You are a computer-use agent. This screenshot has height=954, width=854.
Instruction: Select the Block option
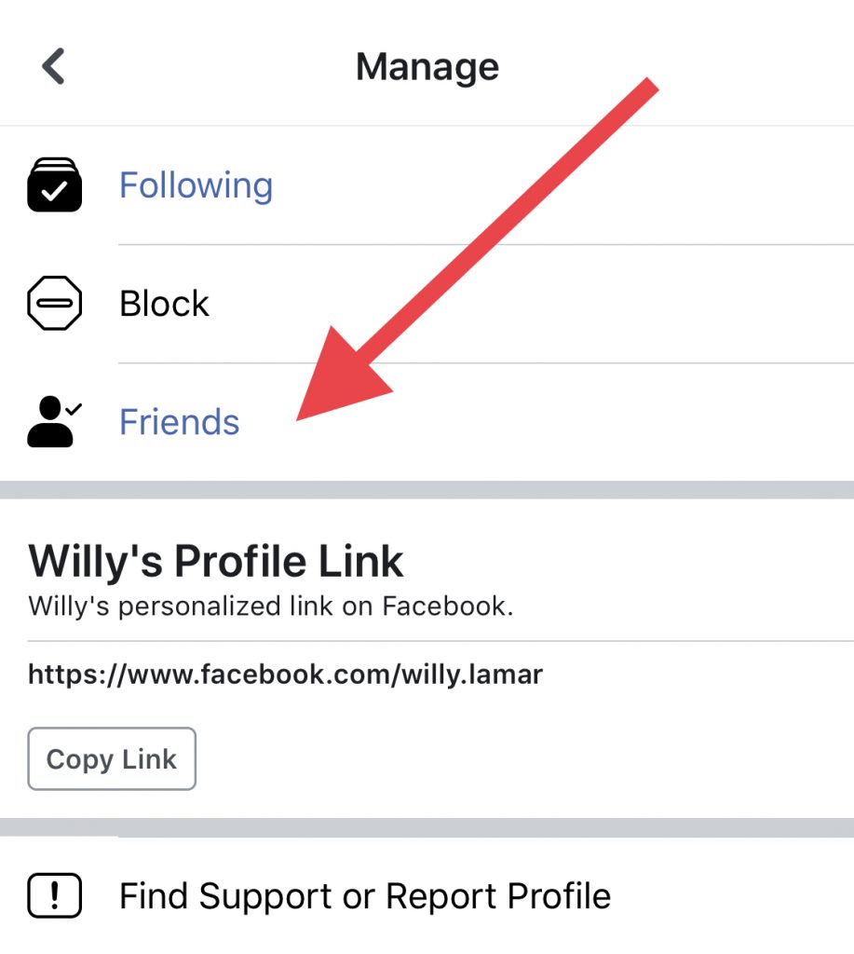pyautogui.click(x=164, y=303)
